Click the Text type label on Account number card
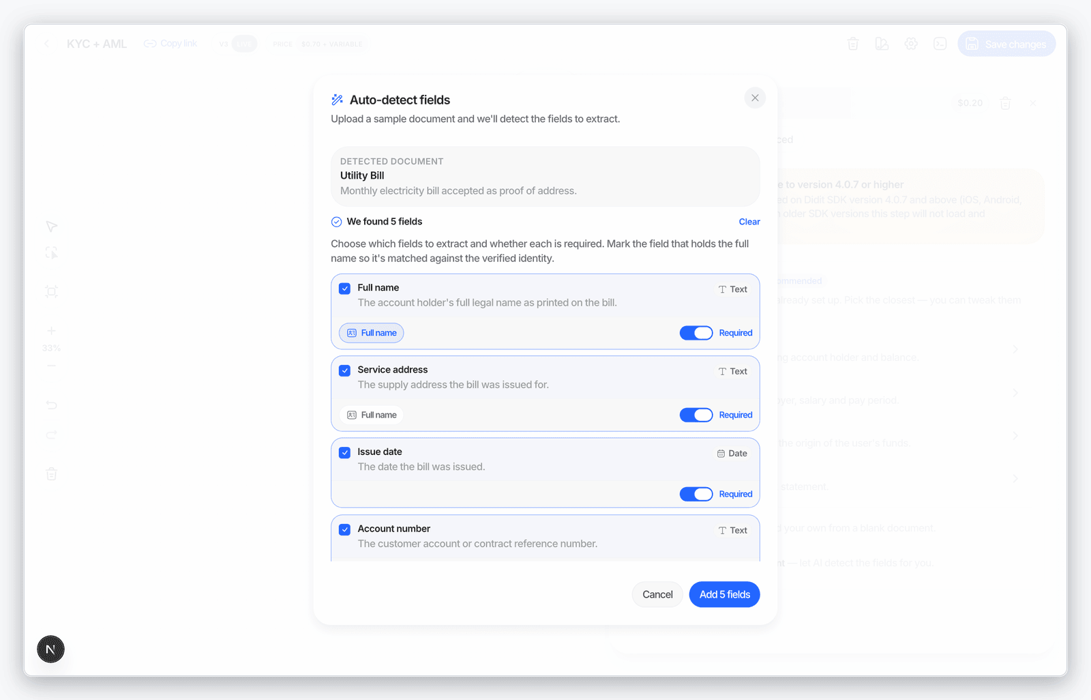1091x700 pixels. 733,530
